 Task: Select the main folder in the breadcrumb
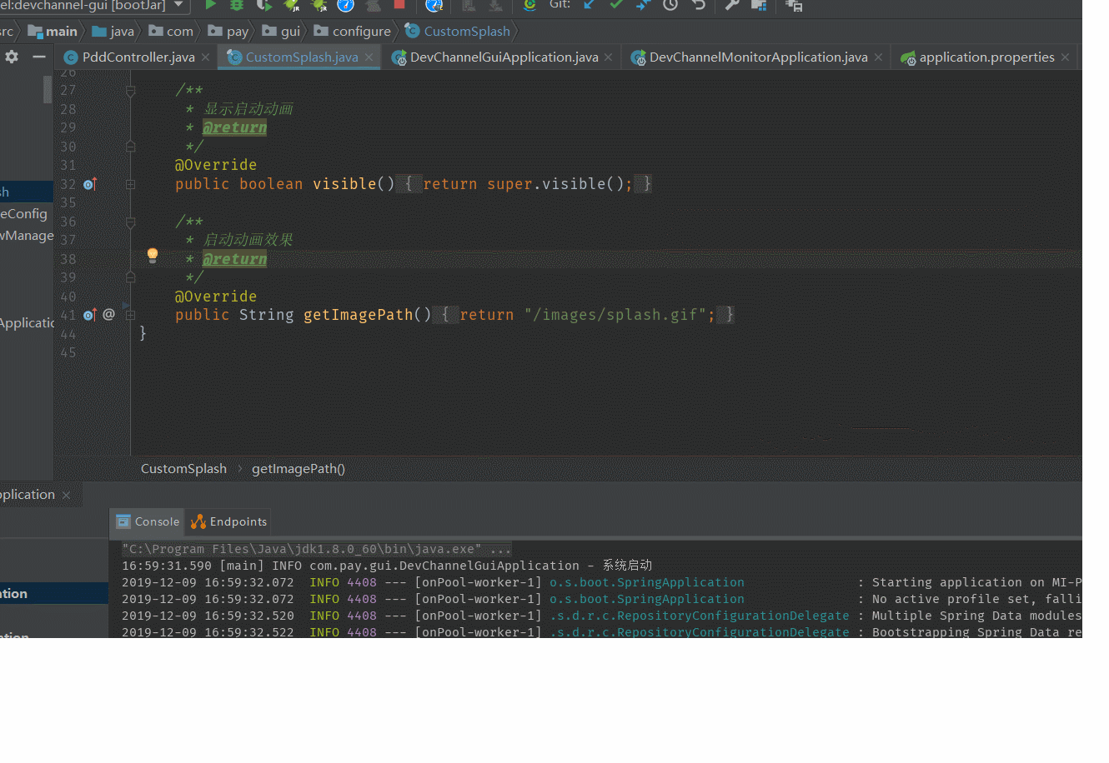click(53, 32)
